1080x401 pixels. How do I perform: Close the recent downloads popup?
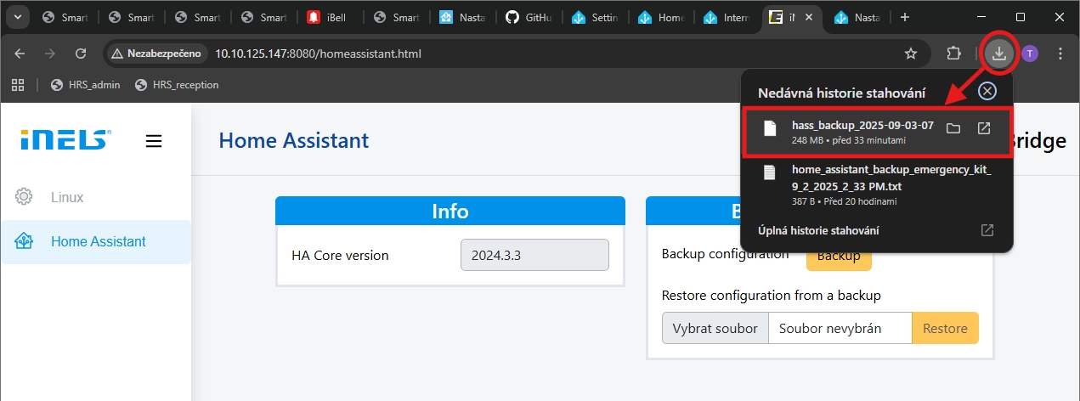tap(986, 92)
